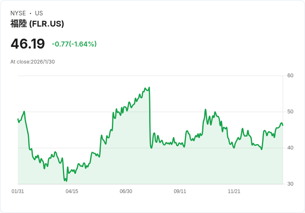The image size is (305, 213).
Task: Click the NYSE exchange label
Action: click(18, 13)
